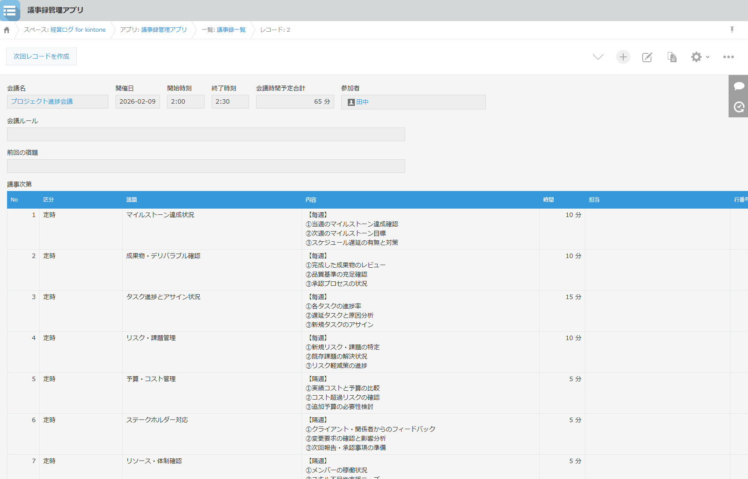
Task: Open record change history panel
Action: 739,107
